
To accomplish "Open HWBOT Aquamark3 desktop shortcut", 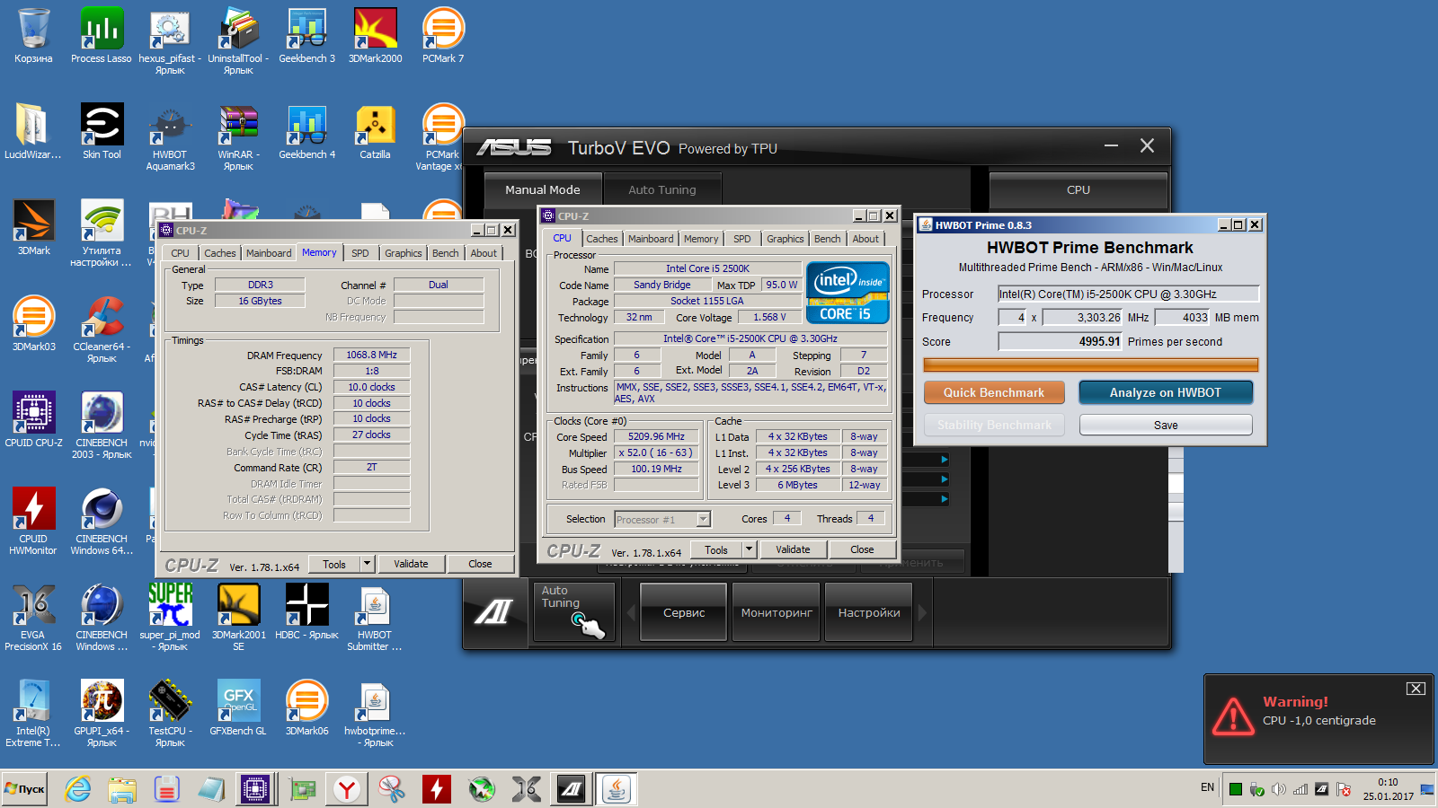I will click(170, 138).
